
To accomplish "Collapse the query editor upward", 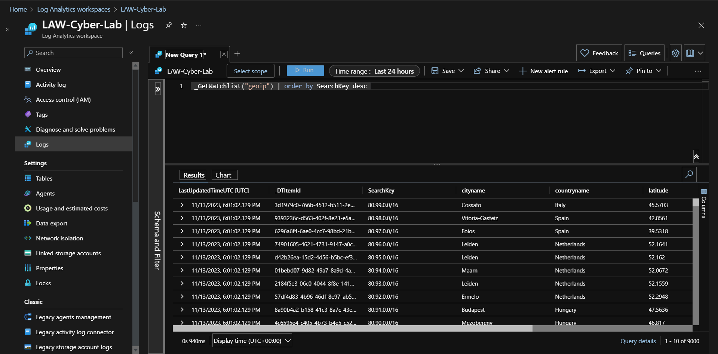I will point(696,156).
